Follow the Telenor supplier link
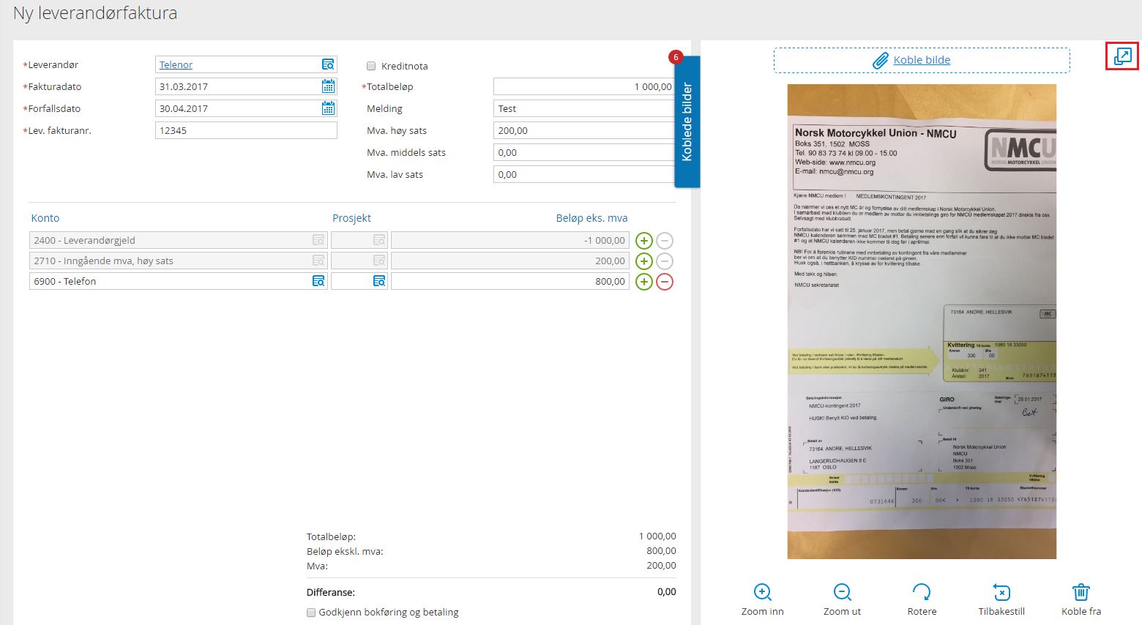The height and width of the screenshot is (625, 1142). click(176, 64)
